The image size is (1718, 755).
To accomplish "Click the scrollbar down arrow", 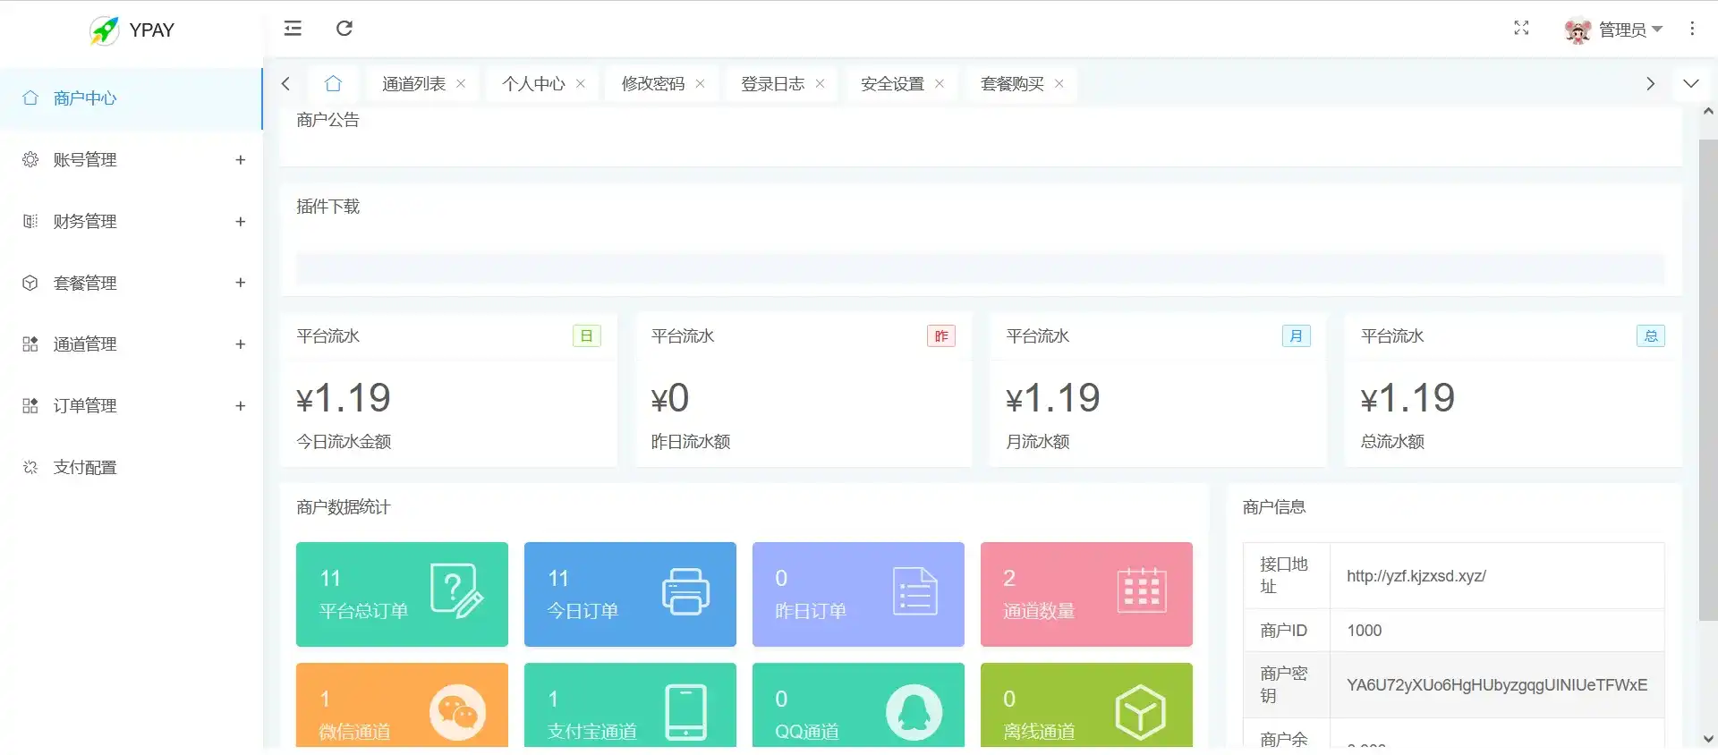I will tap(1708, 739).
